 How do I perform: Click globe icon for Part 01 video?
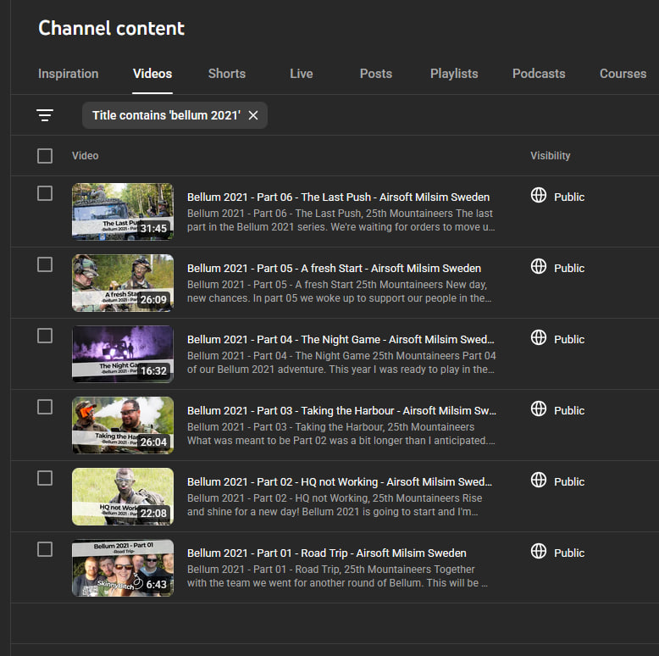pos(539,552)
